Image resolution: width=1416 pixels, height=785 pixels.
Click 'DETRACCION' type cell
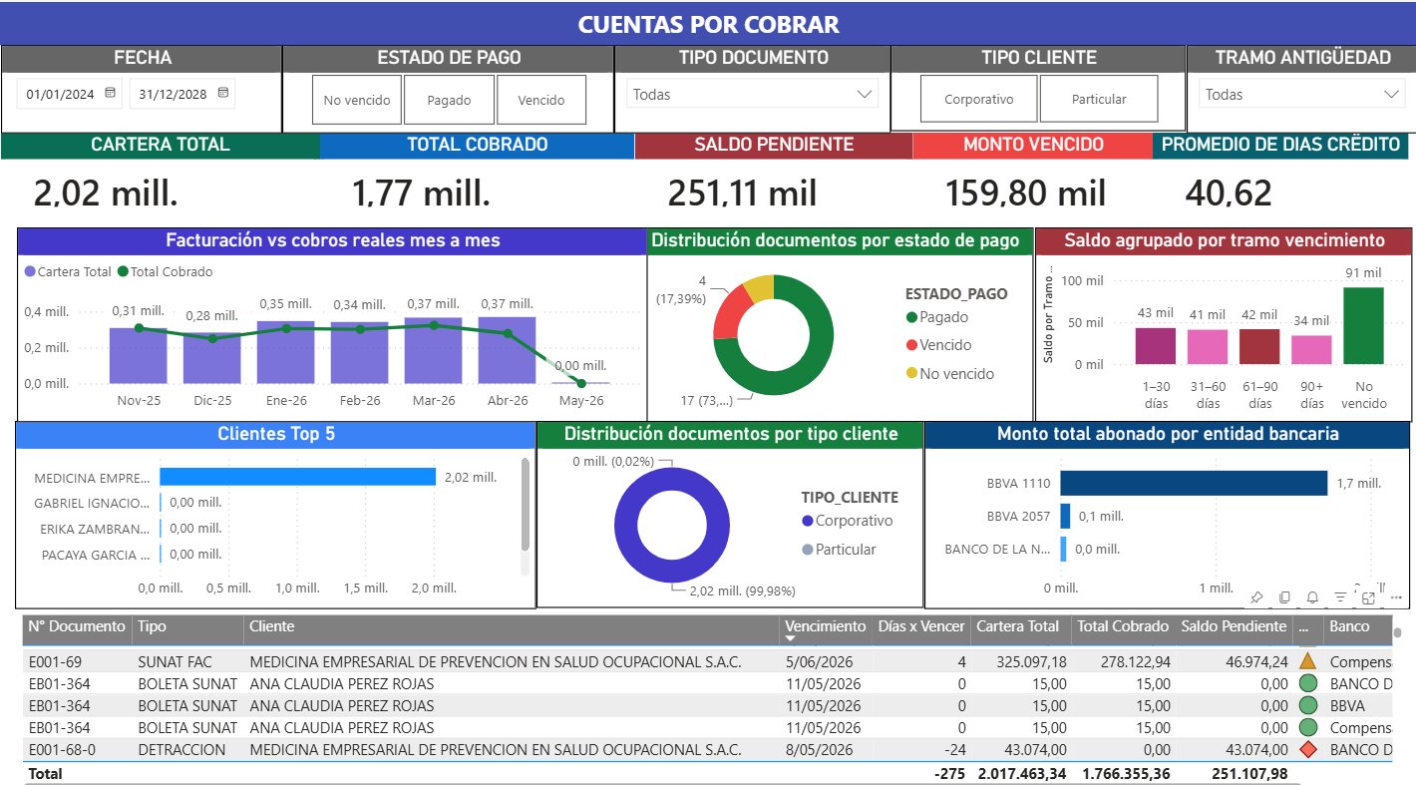[x=181, y=749]
